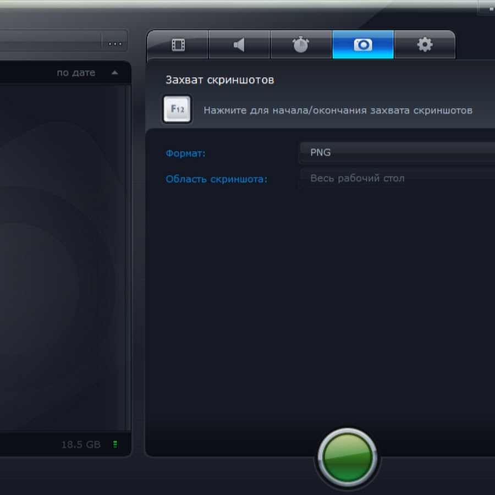Open the 'по дате' sort option
Screen dimensions: 495x495
pyautogui.click(x=76, y=73)
